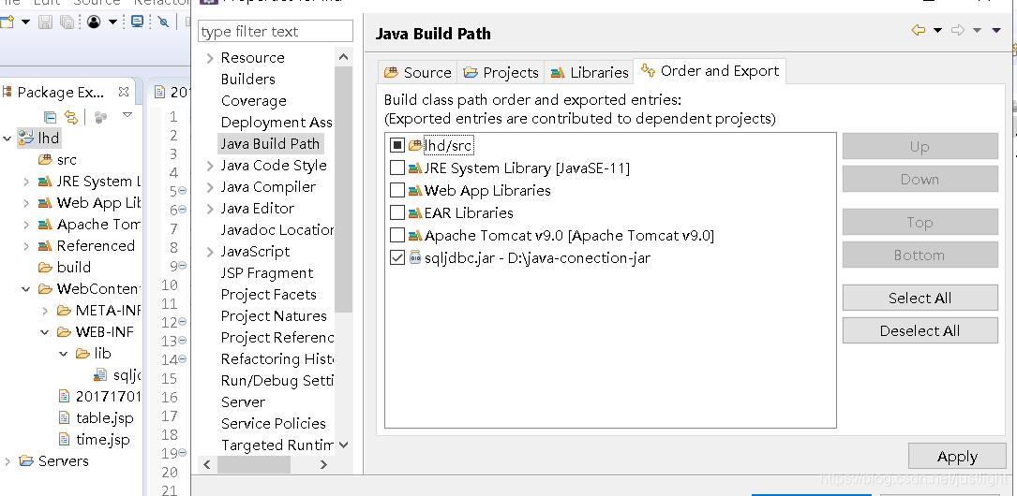Switch to the Projects tab

[501, 72]
